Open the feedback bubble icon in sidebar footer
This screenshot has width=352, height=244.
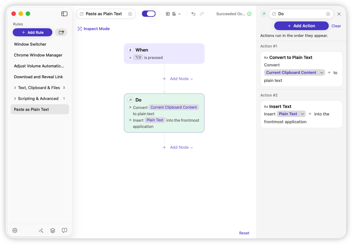[x=64, y=231]
